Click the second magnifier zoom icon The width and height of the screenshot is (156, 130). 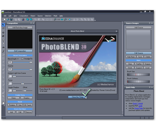(66, 19)
